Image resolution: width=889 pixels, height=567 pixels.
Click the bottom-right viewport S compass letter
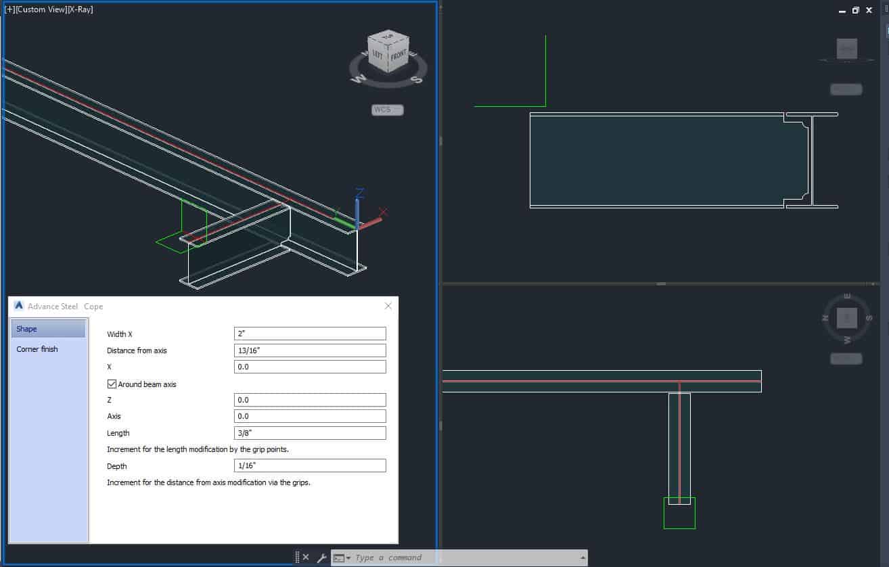coord(869,318)
